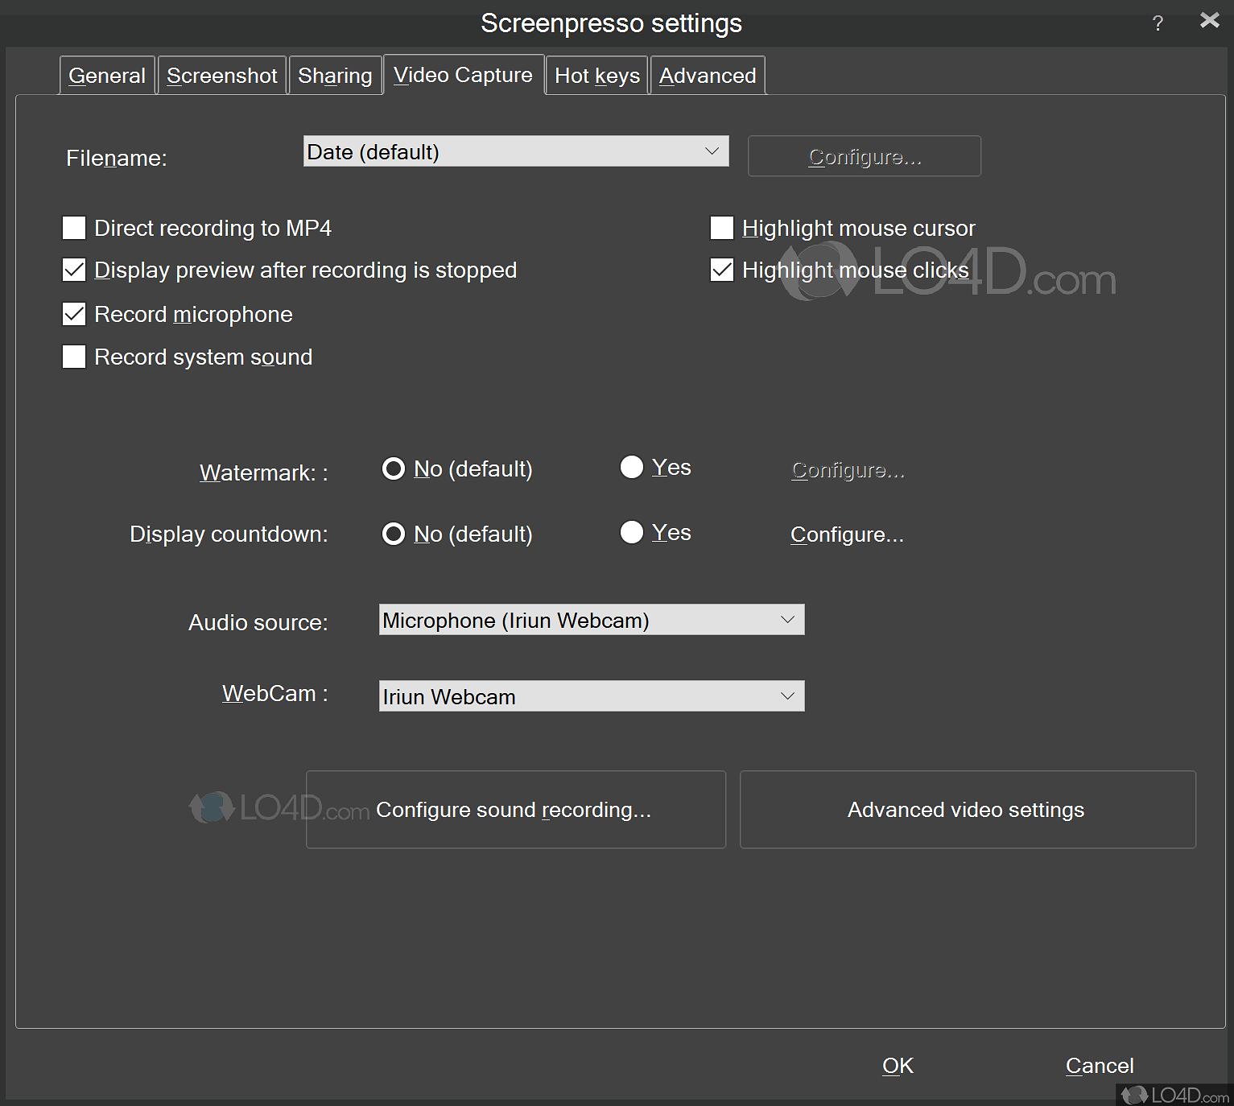Click Configure sound recording

point(515,810)
